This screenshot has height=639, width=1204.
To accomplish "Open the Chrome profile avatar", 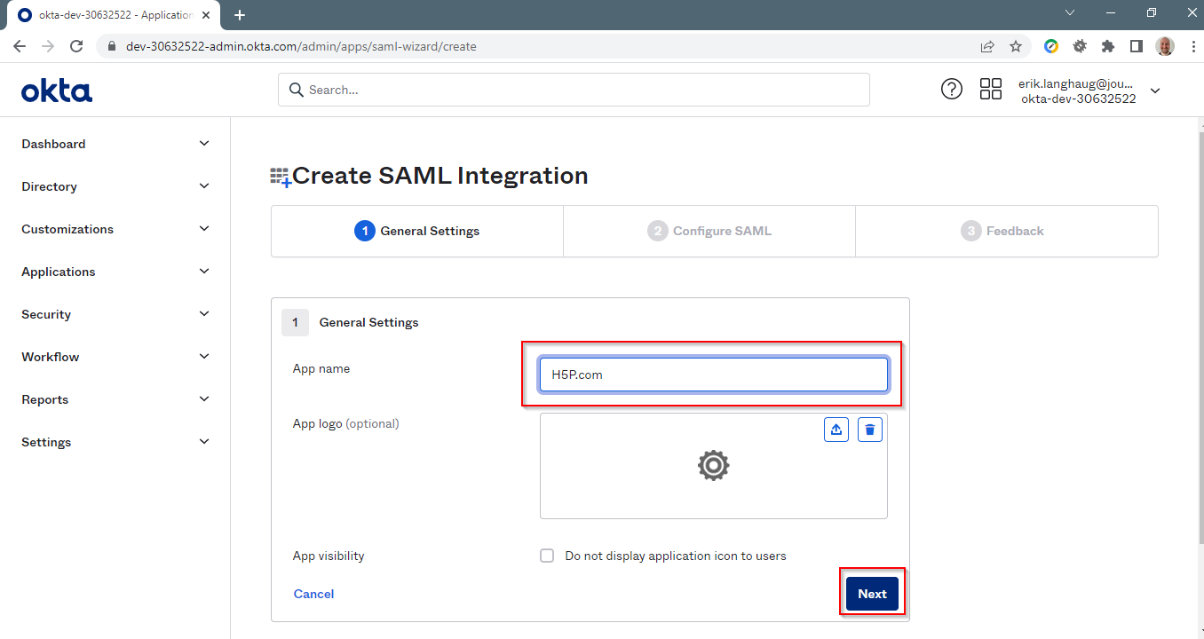I will click(1165, 46).
